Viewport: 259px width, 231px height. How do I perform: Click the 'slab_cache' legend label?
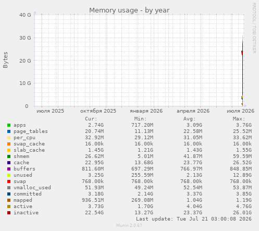click(29, 150)
